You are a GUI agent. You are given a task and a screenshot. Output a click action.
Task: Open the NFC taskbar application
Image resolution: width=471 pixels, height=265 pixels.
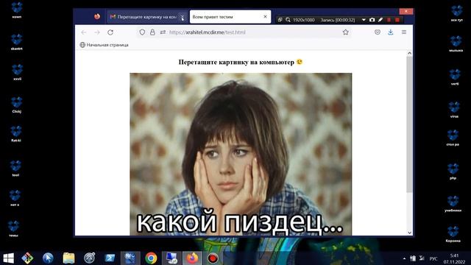tap(130, 258)
